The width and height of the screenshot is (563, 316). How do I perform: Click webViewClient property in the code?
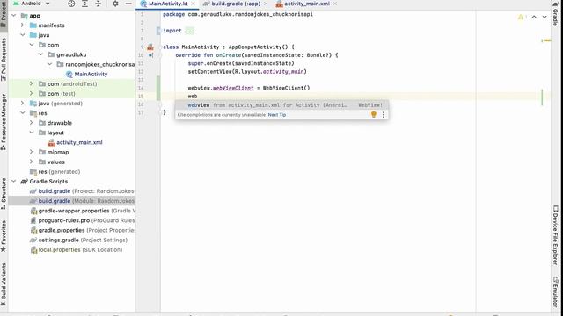(x=233, y=88)
